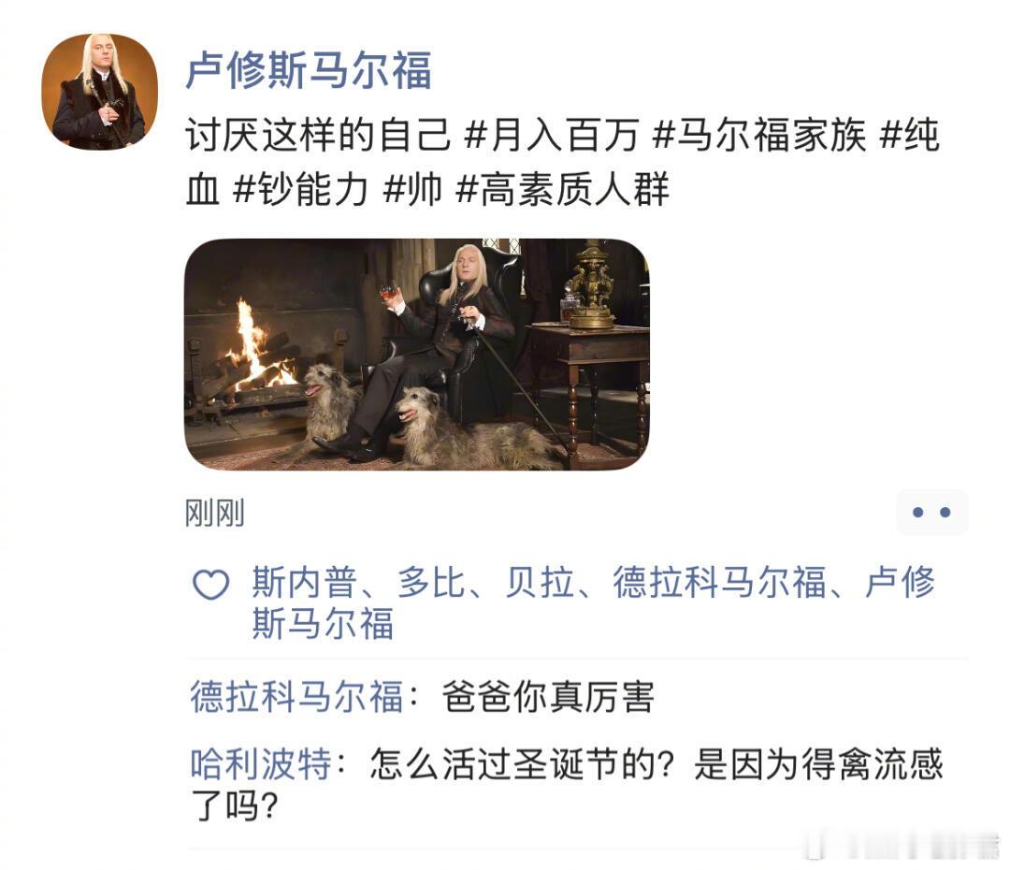Open liker 贝拉's profile
This screenshot has width=1010, height=870.
point(539,583)
